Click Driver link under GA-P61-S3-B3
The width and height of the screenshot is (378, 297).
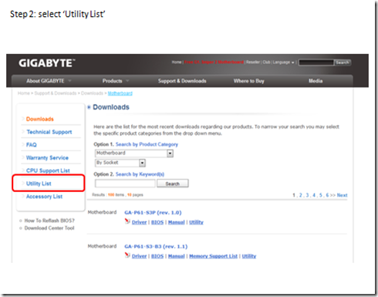(x=139, y=256)
